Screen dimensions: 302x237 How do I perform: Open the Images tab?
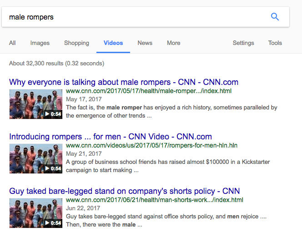[40, 43]
